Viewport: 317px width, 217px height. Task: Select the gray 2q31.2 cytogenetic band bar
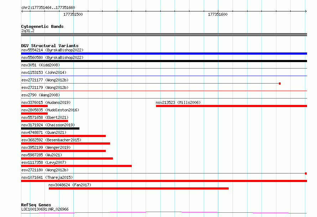point(164,35)
